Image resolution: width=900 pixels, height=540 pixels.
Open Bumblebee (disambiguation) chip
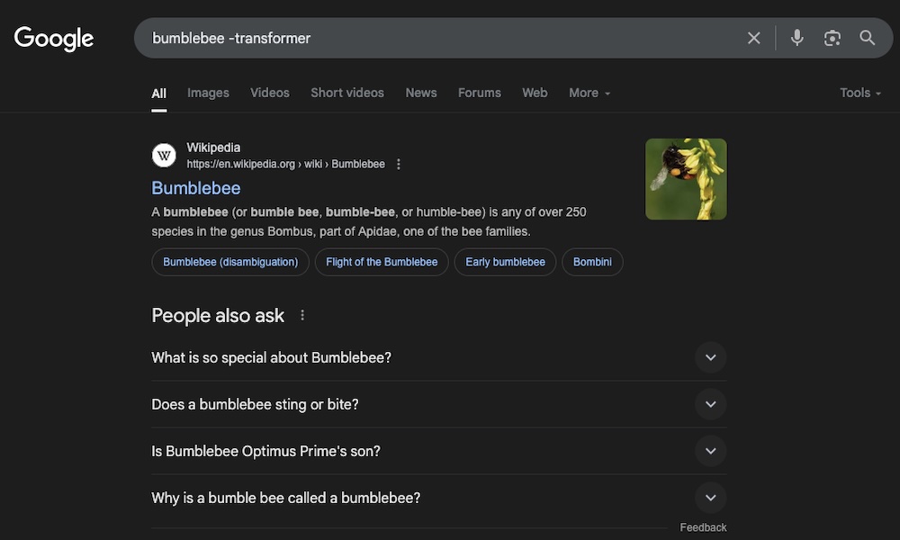click(230, 262)
